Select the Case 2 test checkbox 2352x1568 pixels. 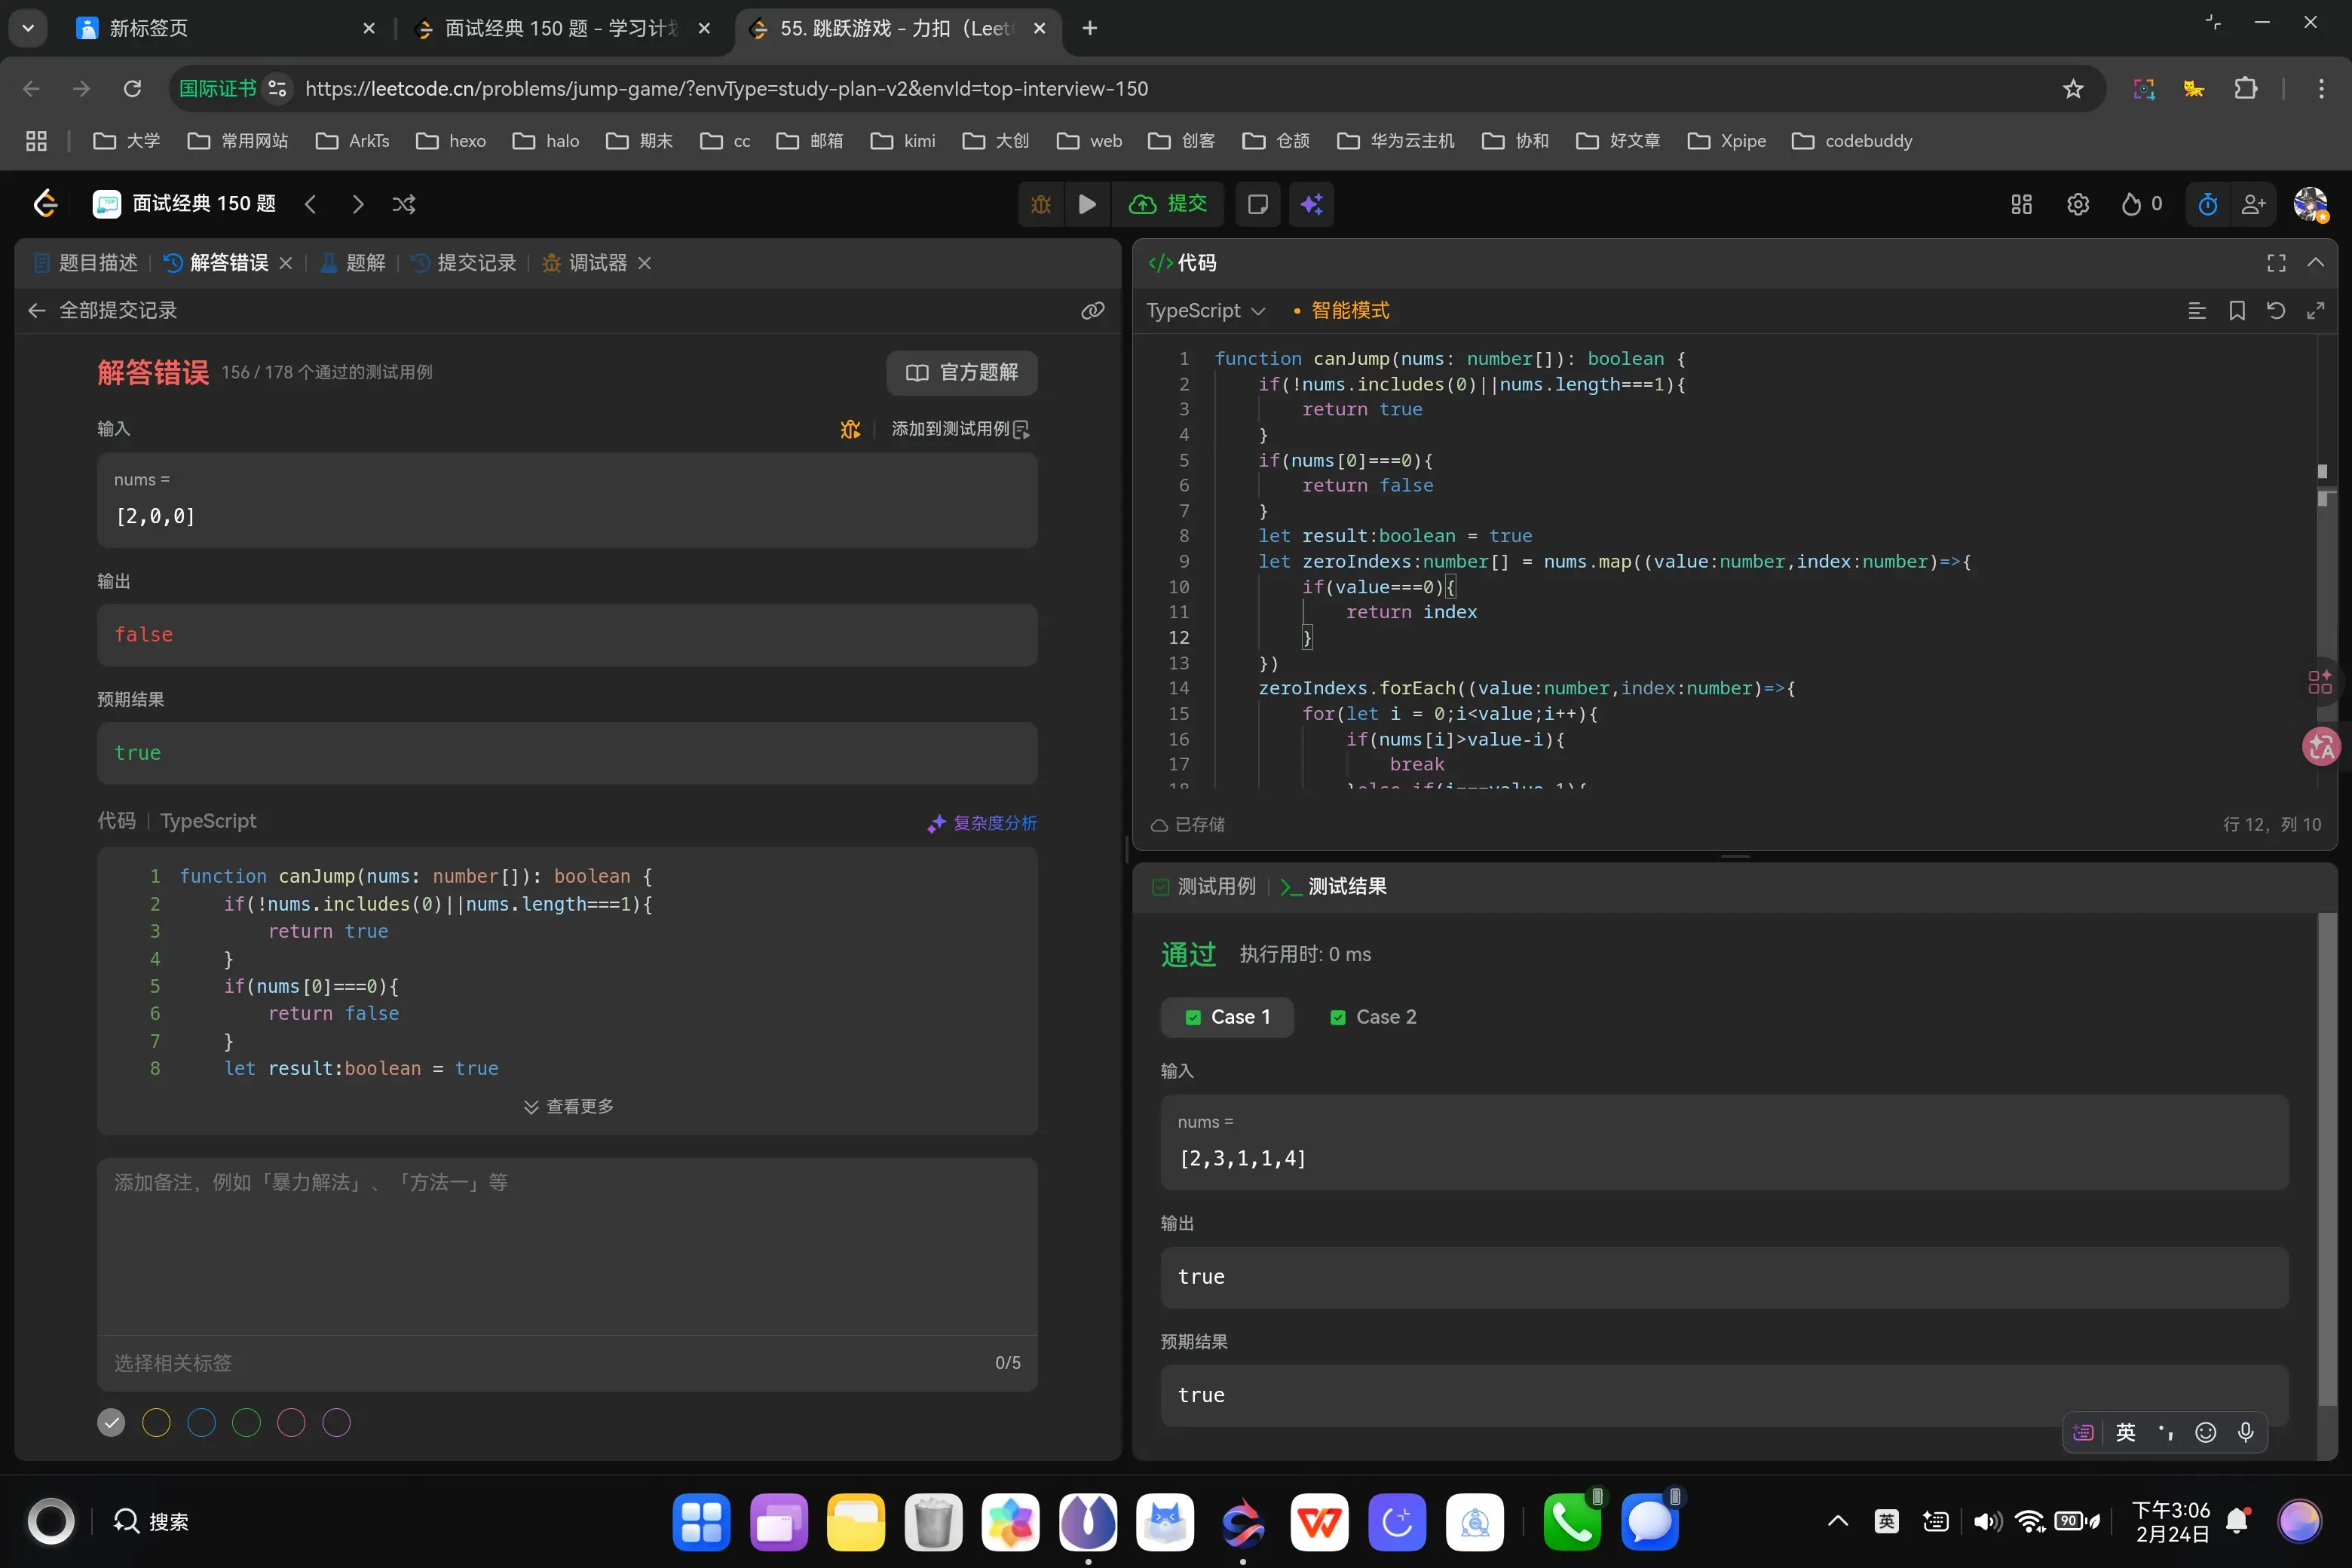point(1338,1017)
